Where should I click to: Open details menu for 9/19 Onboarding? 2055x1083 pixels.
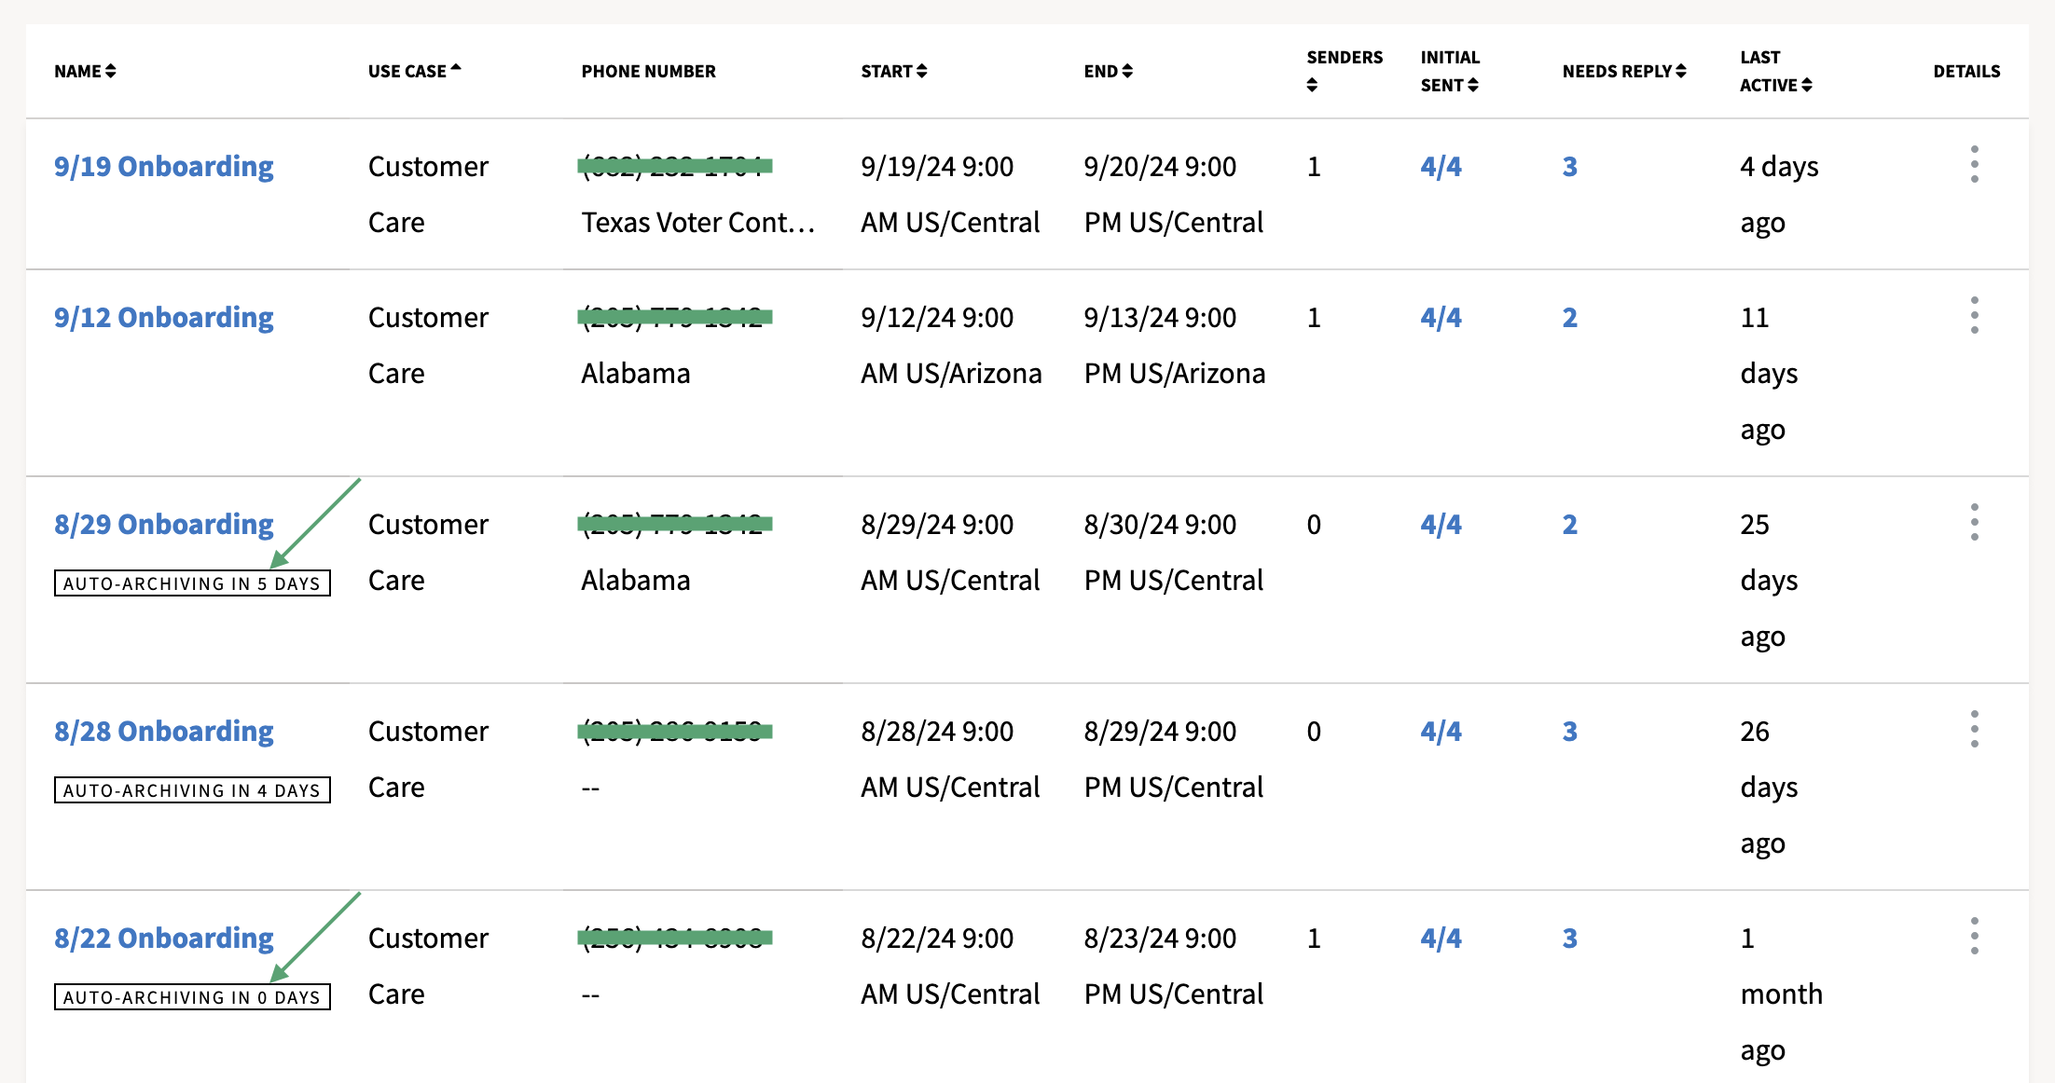click(1974, 165)
